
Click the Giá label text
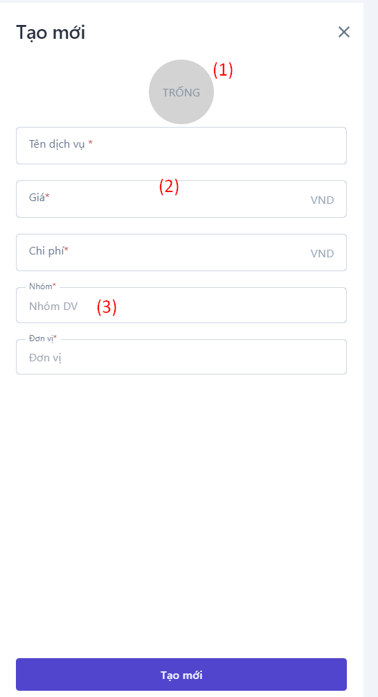pyautogui.click(x=37, y=198)
